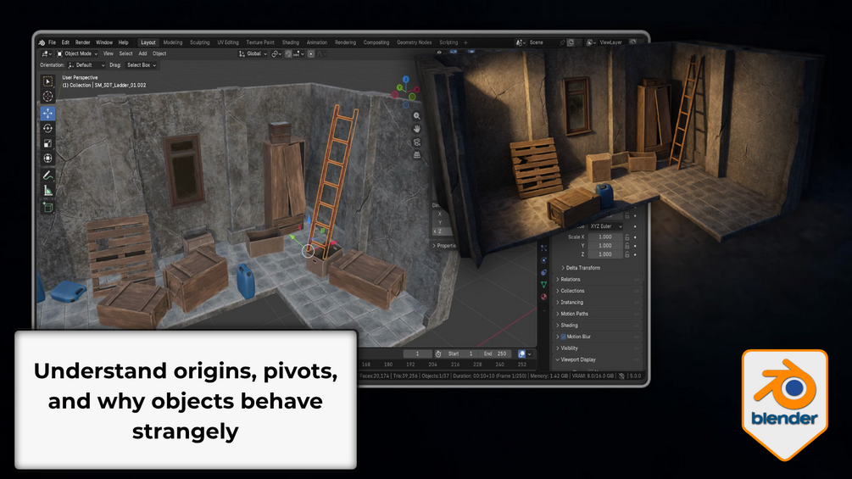
Task: Click the timeline Start frame field
Action: click(x=461, y=354)
